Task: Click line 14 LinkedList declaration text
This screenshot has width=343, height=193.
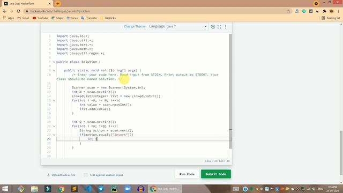Action: pos(116,96)
